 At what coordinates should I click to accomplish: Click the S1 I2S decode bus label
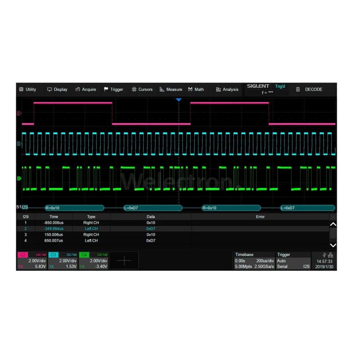[x=22, y=207]
